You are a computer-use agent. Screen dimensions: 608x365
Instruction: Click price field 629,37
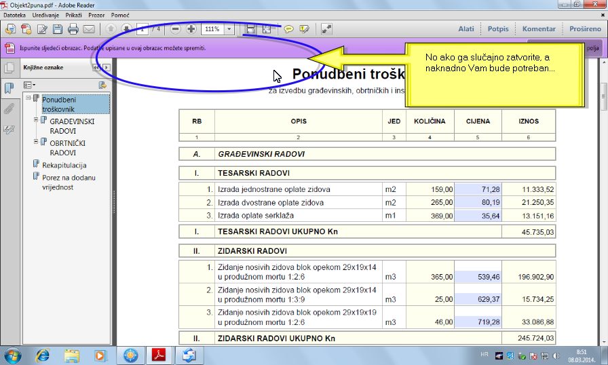point(478,299)
